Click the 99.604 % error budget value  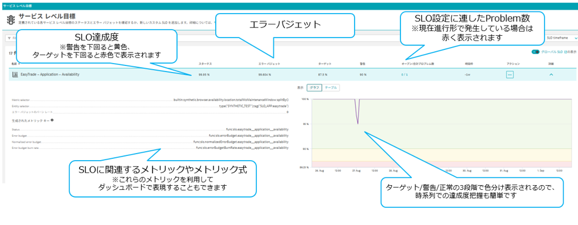[x=265, y=74]
